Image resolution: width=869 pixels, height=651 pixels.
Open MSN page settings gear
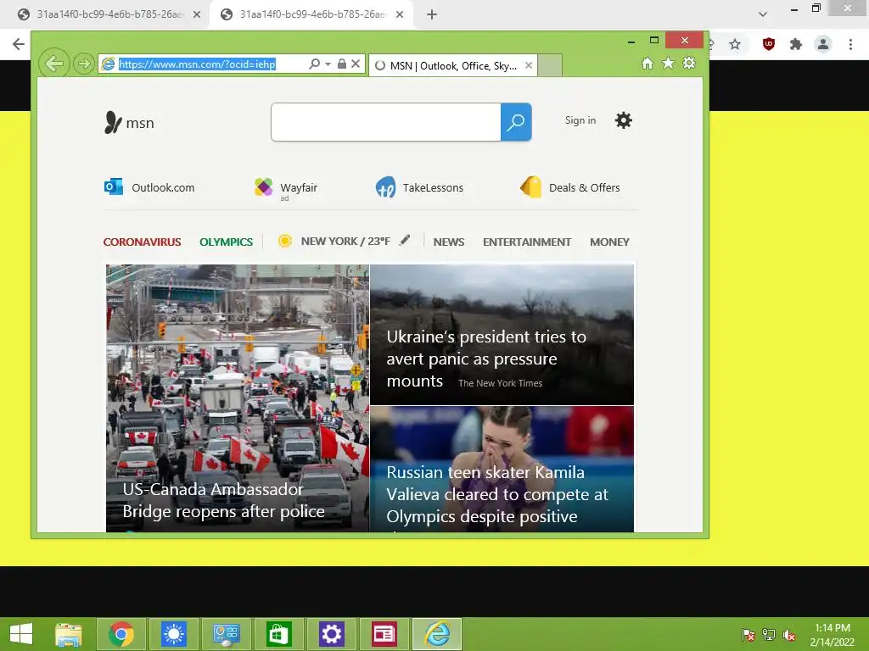tap(624, 120)
